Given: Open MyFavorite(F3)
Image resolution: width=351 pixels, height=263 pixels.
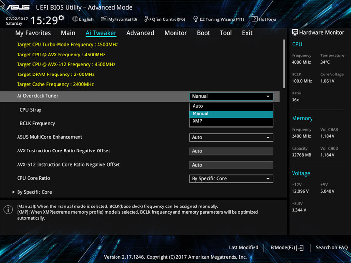Looking at the screenshot, I should pos(123,19).
